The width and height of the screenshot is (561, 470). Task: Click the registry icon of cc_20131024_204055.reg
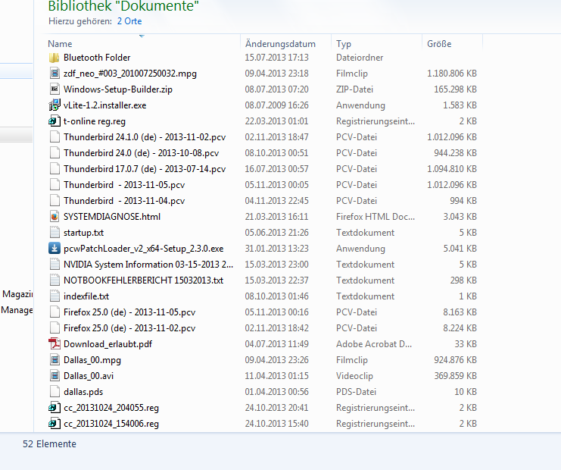point(55,408)
